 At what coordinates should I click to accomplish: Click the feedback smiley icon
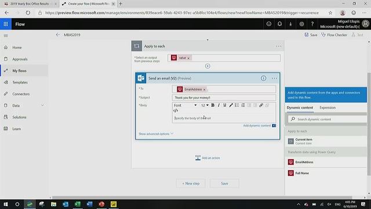click(x=269, y=24)
